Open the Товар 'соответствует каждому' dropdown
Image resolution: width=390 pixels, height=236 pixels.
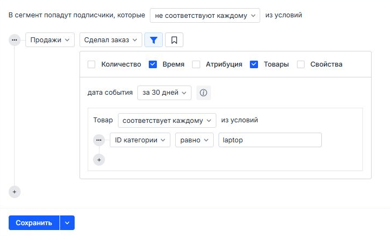tap(167, 121)
